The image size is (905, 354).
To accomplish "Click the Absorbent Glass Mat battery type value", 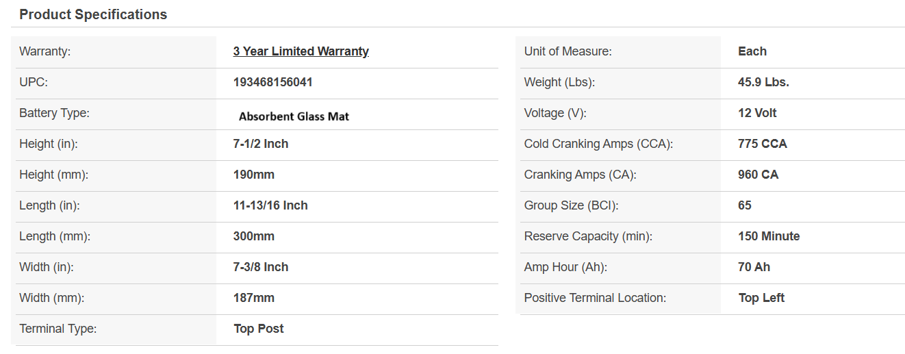I will (x=294, y=116).
